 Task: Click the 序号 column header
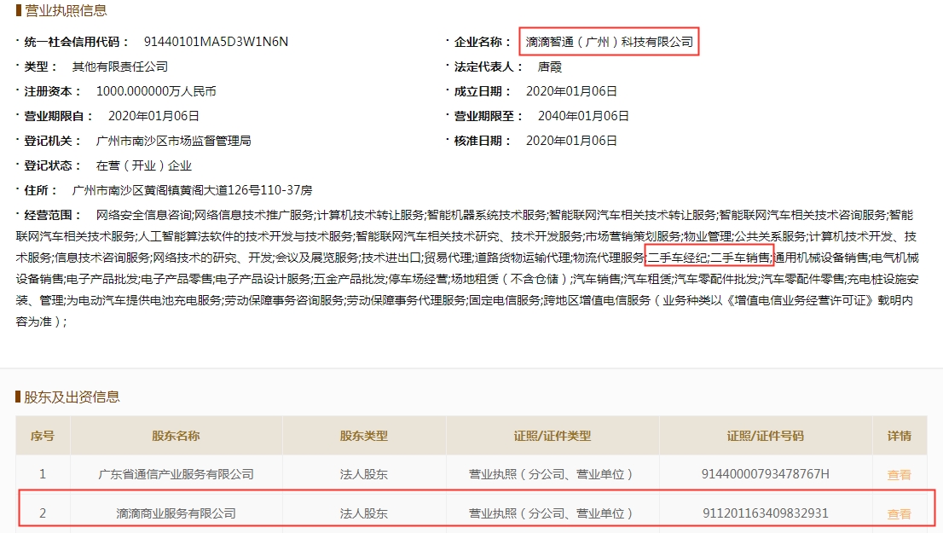pos(43,436)
